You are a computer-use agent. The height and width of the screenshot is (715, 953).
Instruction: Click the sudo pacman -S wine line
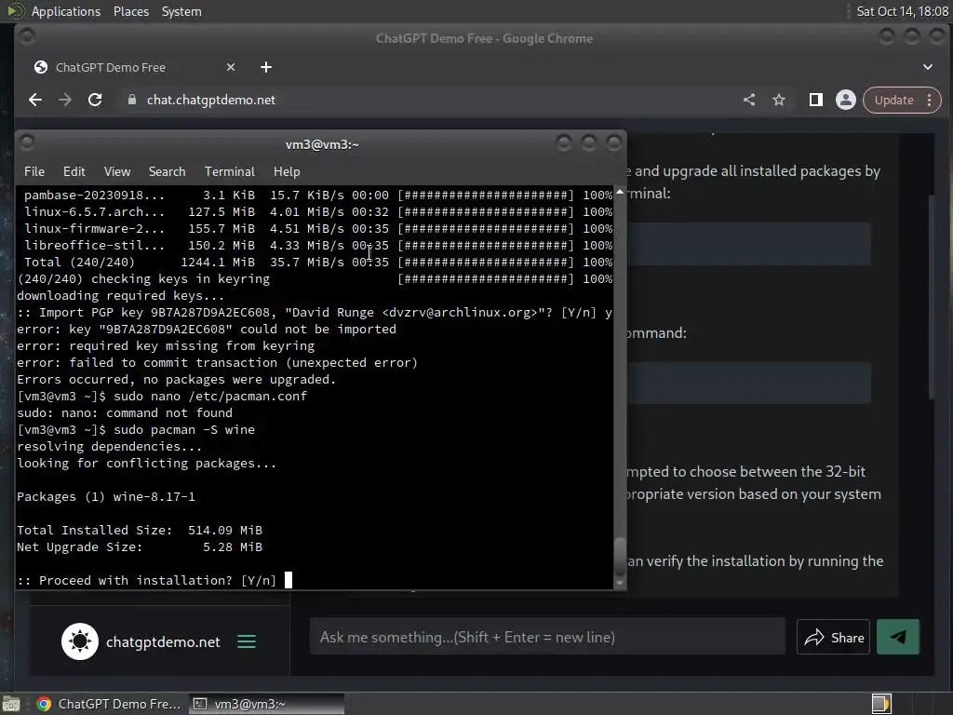pos(136,430)
